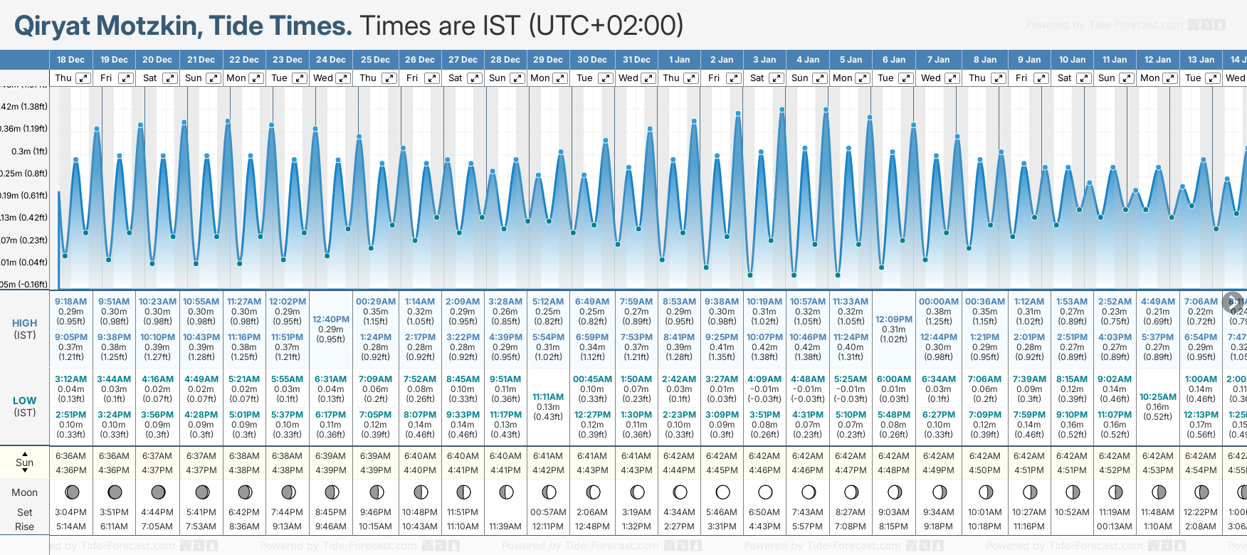This screenshot has width=1247, height=555.
Task: Select the 7 Jan date header
Action: pyautogui.click(x=940, y=60)
